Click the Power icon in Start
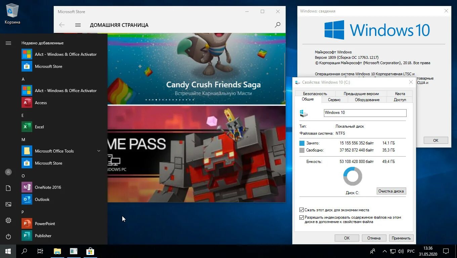The height and width of the screenshot is (258, 457). click(x=8, y=236)
